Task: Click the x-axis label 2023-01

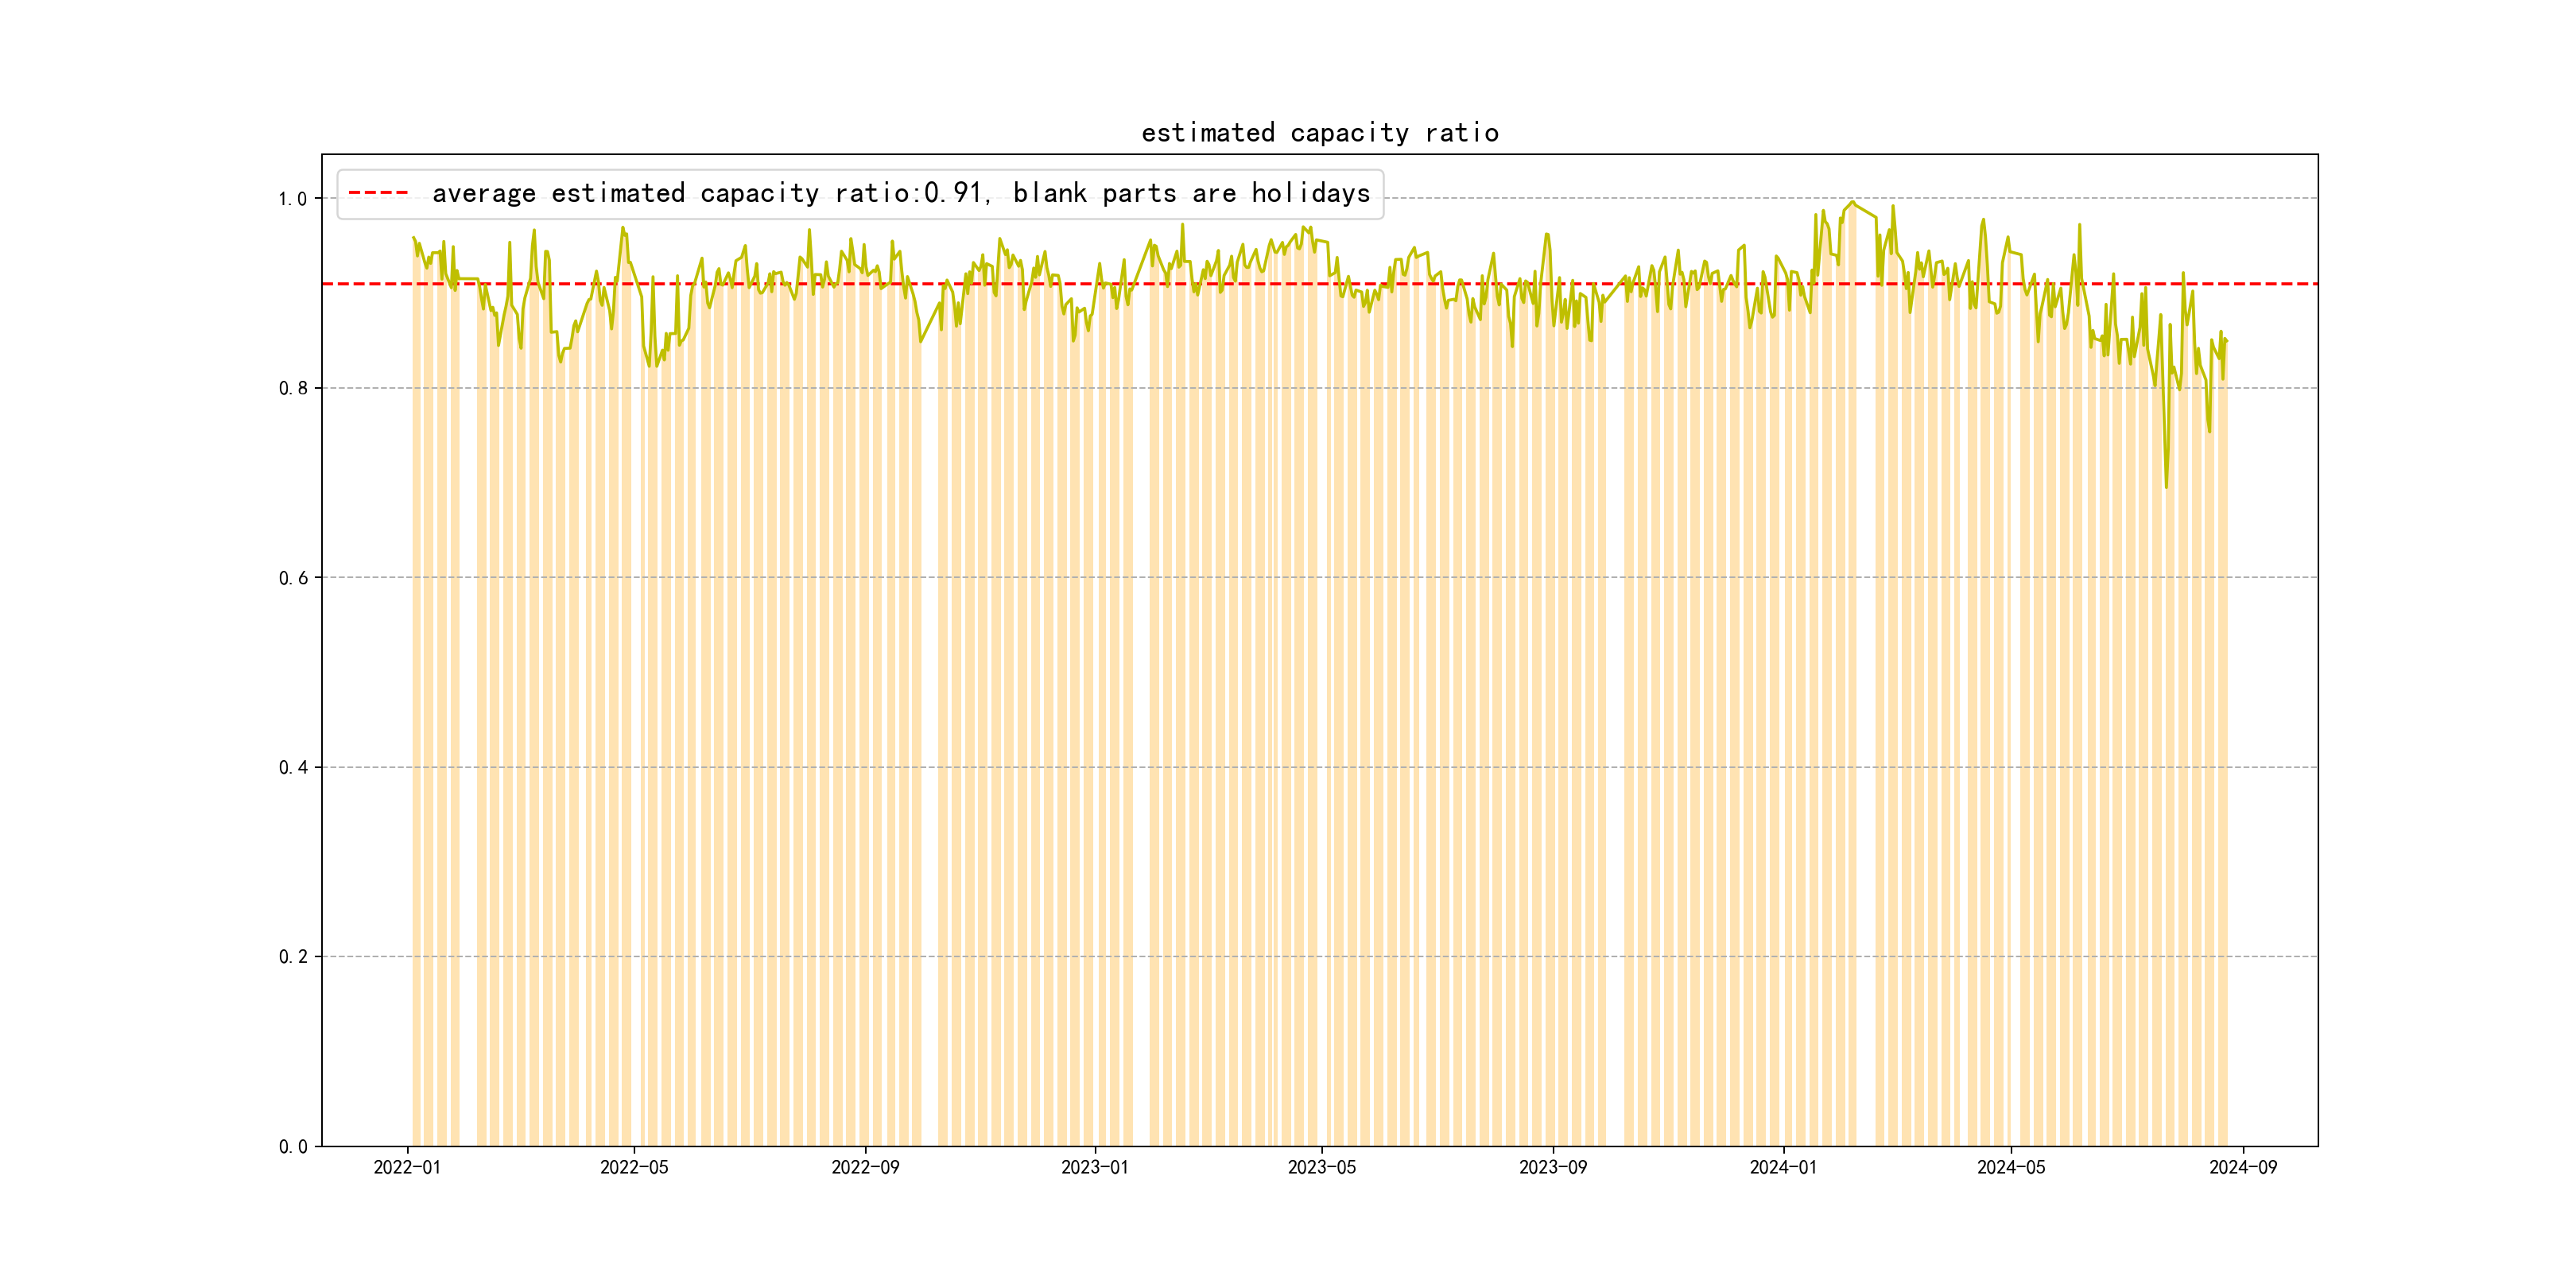Action: pyautogui.click(x=1094, y=1168)
